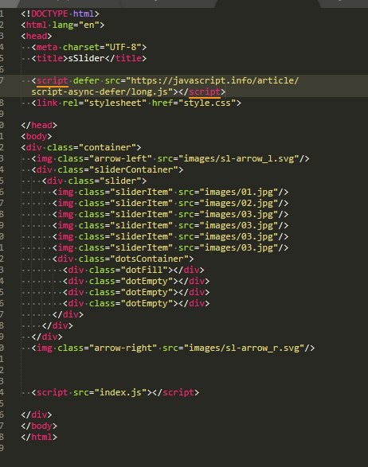Click the images/01.jpg source path
Viewport: 368px width, 467px height.
pos(239,192)
